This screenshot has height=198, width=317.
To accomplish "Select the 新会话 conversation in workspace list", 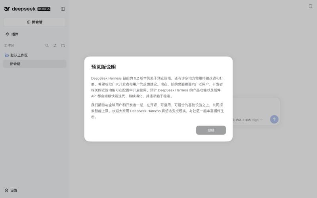I will click(x=34, y=64).
